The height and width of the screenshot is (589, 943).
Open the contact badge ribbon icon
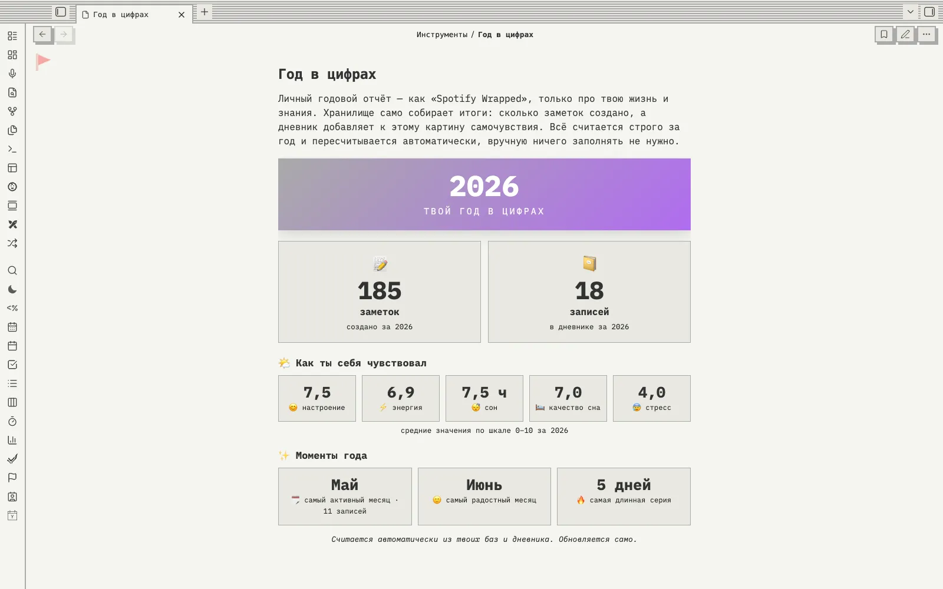[x=12, y=497]
